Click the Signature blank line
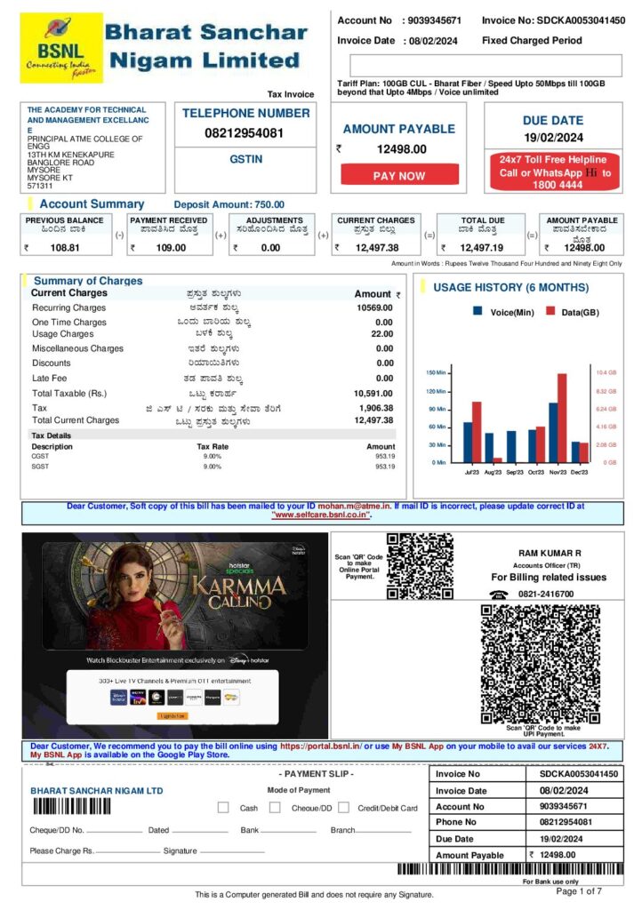The height and width of the screenshot is (910, 642). pyautogui.click(x=231, y=852)
